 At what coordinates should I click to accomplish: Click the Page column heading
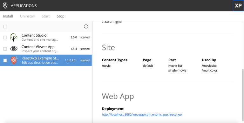pyautogui.click(x=147, y=60)
